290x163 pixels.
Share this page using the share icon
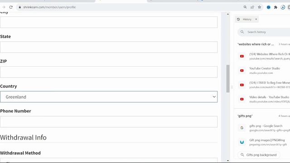click(252, 7)
